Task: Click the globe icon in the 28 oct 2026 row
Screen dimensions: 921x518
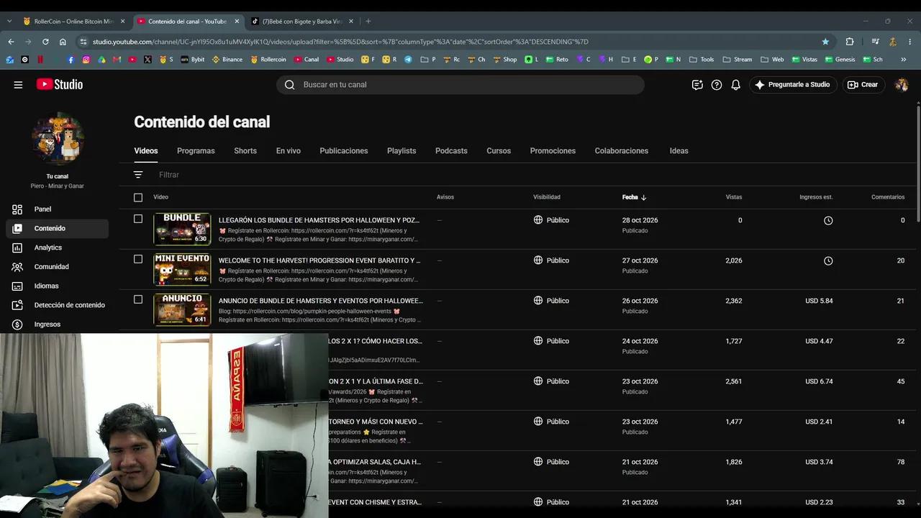Action: tap(538, 220)
